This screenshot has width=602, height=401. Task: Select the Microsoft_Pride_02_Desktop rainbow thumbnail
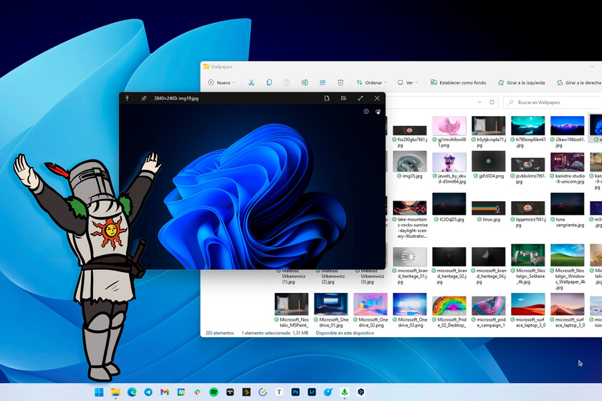(x=449, y=306)
